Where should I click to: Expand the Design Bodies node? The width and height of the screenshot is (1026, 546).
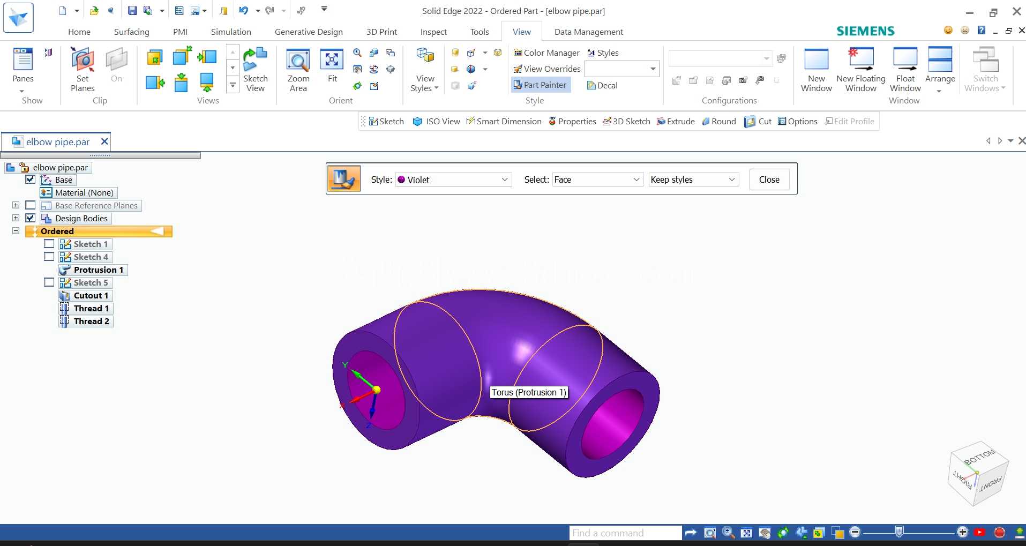point(16,218)
